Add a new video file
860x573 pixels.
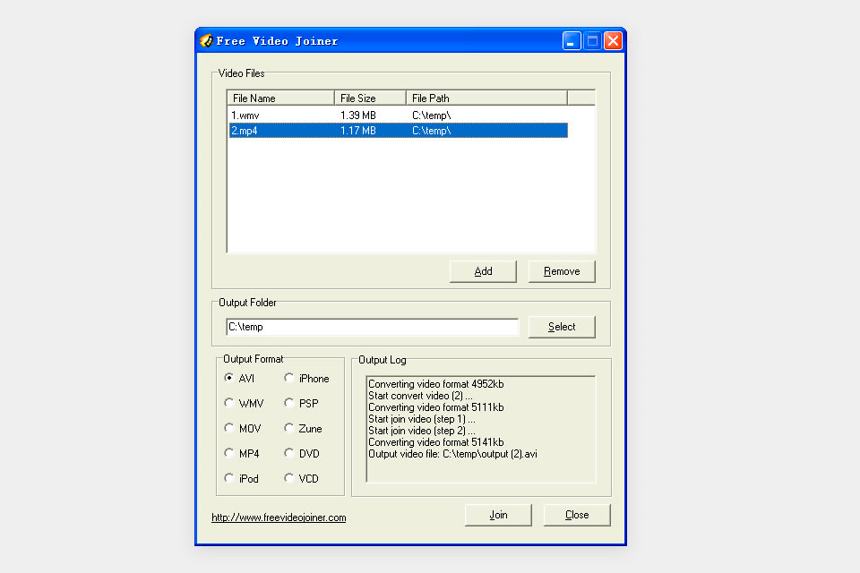tap(483, 270)
